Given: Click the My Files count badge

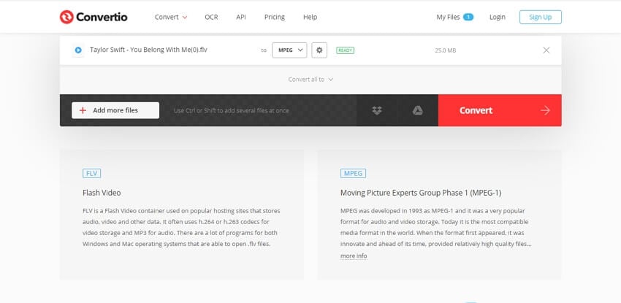Looking at the screenshot, I should (x=468, y=17).
